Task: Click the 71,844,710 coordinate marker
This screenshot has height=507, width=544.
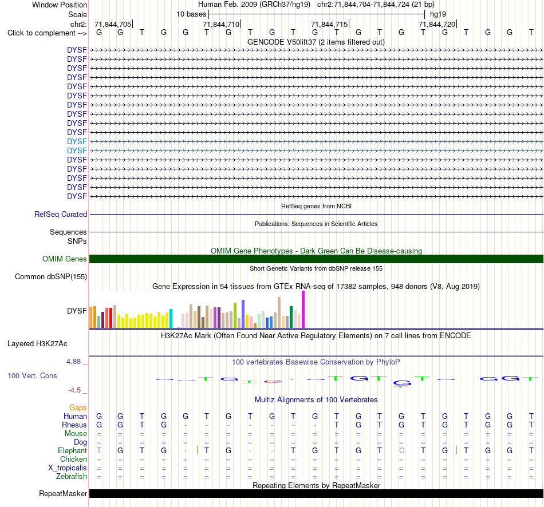Action: tap(221, 24)
